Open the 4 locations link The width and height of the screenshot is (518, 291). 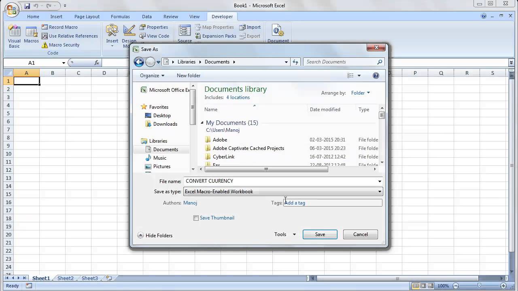[238, 97]
